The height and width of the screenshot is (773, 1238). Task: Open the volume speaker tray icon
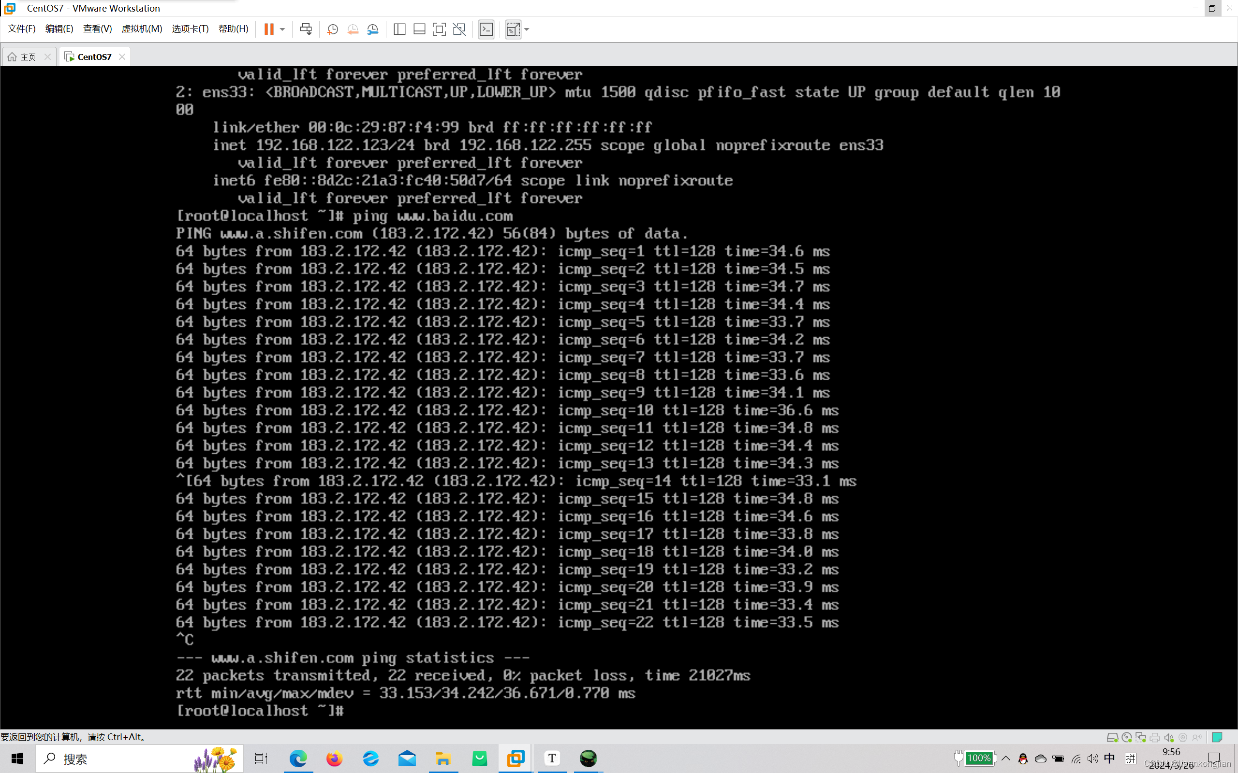coord(1093,759)
